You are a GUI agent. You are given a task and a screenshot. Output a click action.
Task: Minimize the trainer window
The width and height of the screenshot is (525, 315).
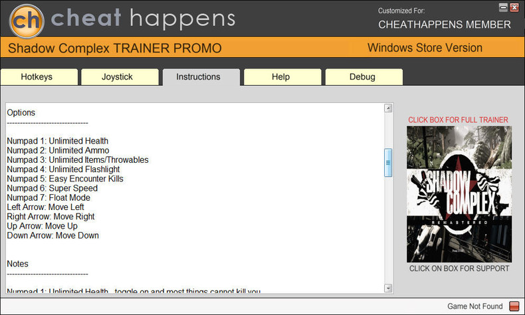503,8
